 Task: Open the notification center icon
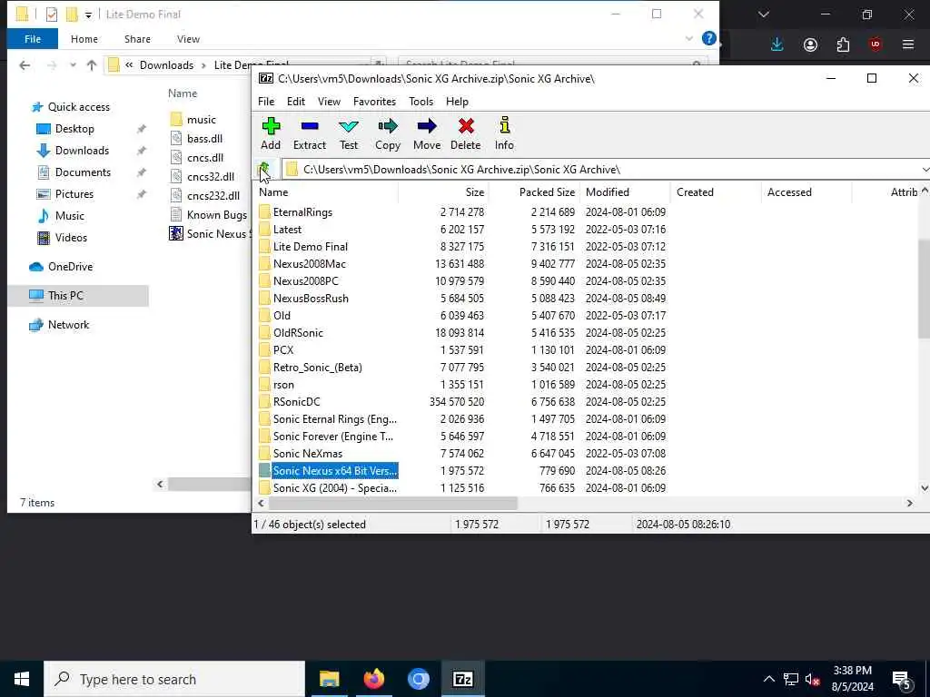pyautogui.click(x=902, y=679)
